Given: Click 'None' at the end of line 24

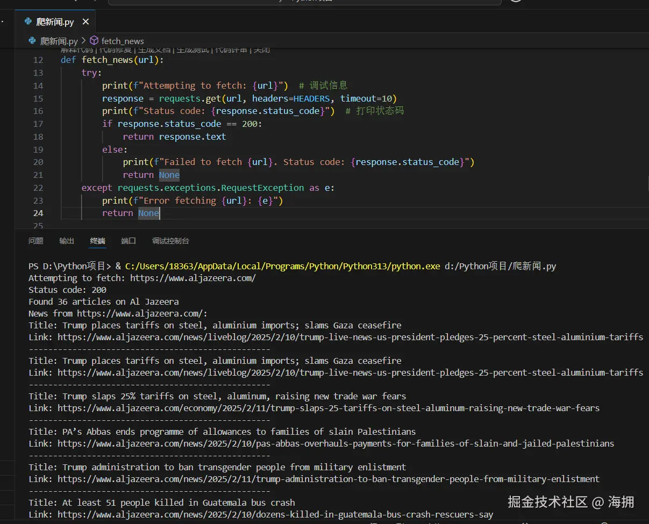Looking at the screenshot, I should click(x=148, y=213).
